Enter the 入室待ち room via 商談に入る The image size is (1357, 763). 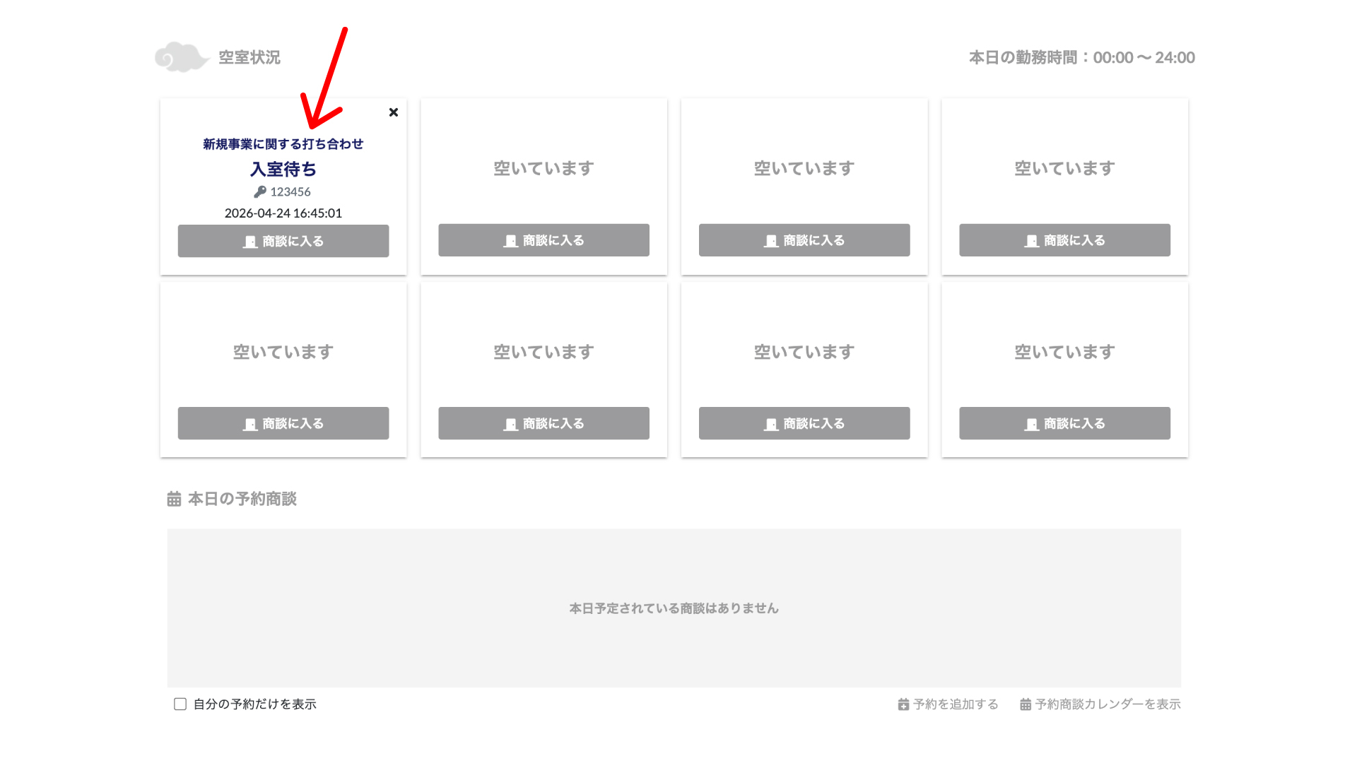283,241
